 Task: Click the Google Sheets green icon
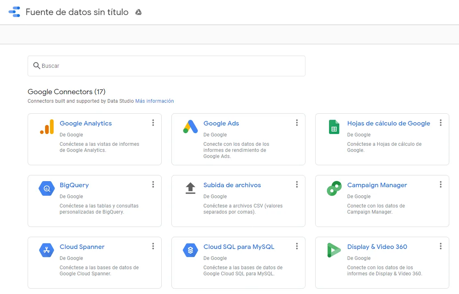(334, 127)
